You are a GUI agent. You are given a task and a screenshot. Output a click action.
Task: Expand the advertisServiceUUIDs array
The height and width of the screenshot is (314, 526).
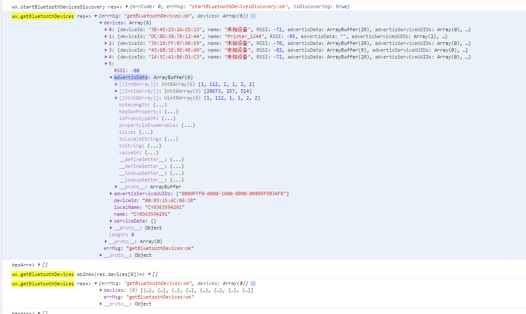tap(111, 194)
